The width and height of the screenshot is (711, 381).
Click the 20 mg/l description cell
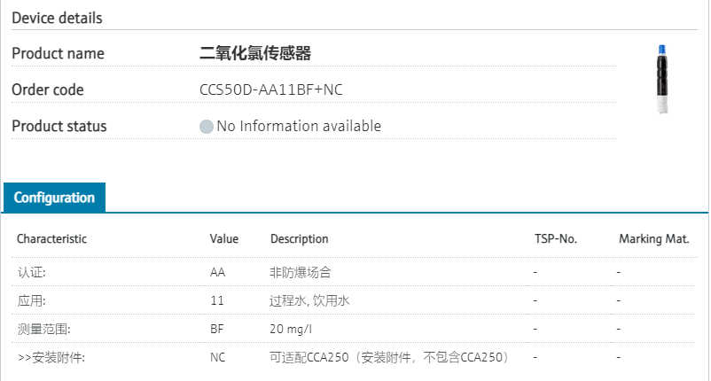pos(291,330)
